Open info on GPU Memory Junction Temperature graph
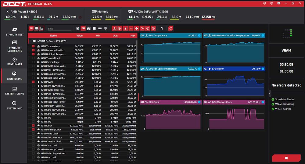This screenshot has width=305, height=164. click(263, 35)
